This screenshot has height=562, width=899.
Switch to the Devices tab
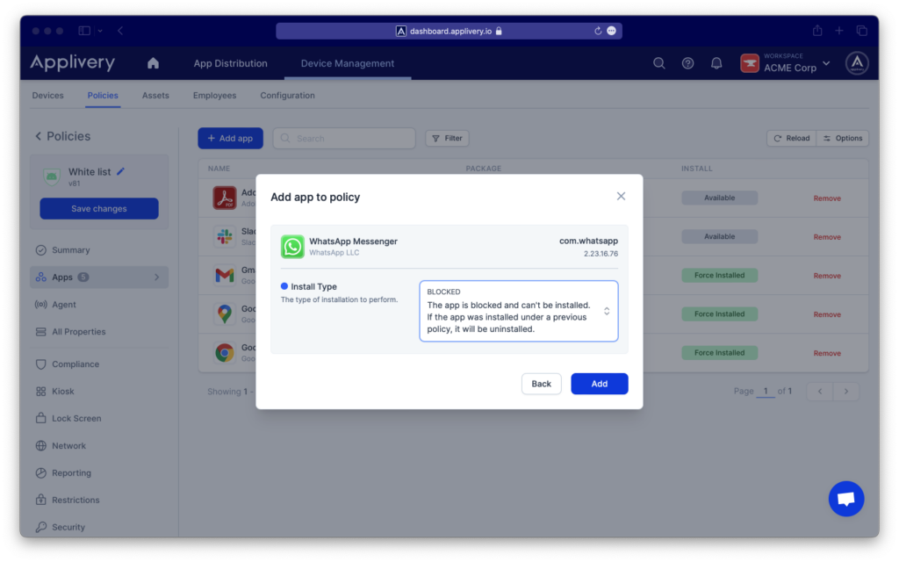47,95
